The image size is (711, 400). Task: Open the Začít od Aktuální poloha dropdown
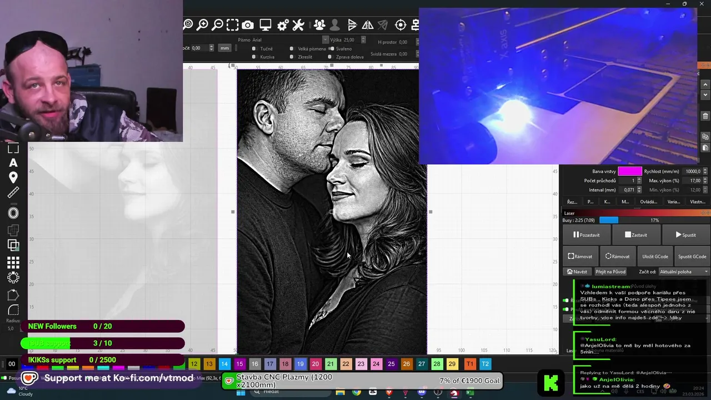click(684, 272)
